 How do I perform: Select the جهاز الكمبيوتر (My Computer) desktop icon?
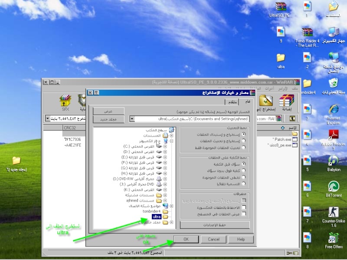point(334,35)
